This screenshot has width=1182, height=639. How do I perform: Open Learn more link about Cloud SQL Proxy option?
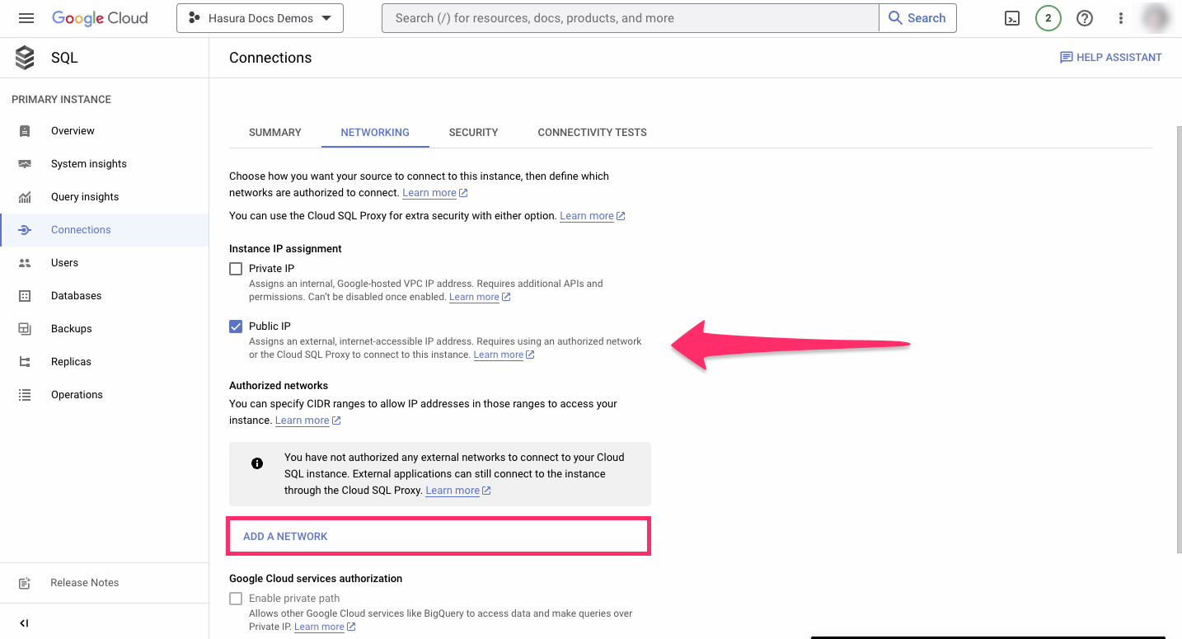click(x=593, y=216)
